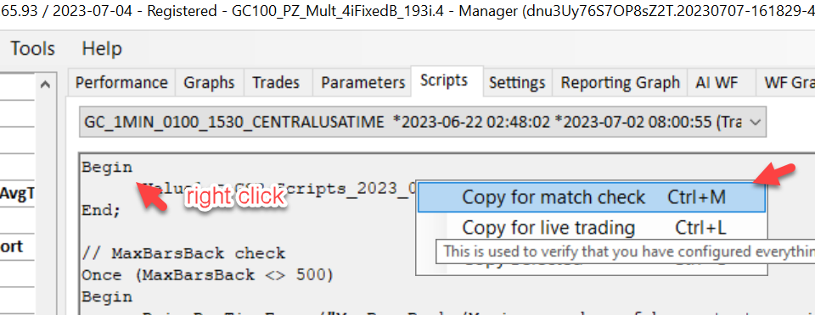Open the Settings tab
The width and height of the screenshot is (815, 315).
(x=517, y=82)
